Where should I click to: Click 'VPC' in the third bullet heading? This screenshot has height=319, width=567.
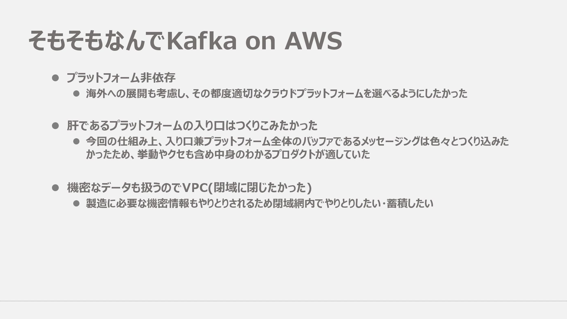click(x=195, y=187)
